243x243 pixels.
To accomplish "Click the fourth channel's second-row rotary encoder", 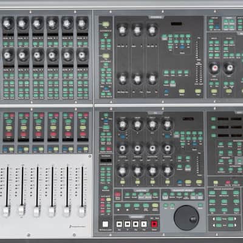I will click(52, 55).
